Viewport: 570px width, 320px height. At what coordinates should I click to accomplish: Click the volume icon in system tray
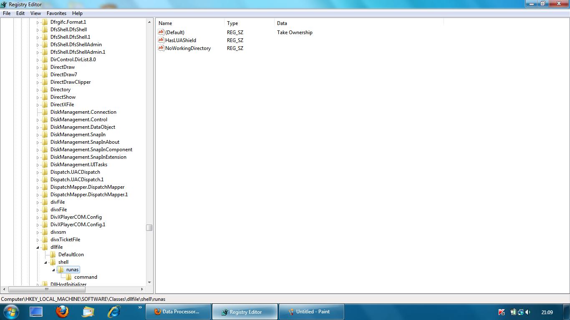point(528,312)
